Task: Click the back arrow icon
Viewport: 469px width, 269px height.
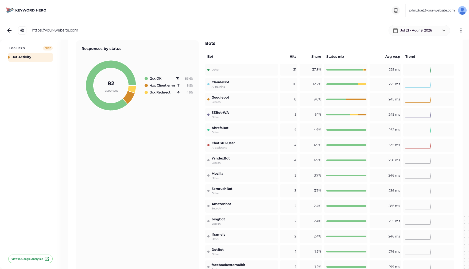Action: click(x=9, y=30)
